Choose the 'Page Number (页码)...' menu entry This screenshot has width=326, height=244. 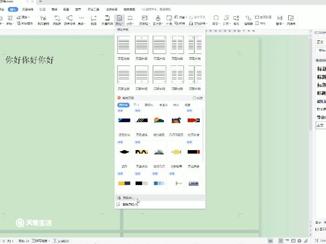160,198
